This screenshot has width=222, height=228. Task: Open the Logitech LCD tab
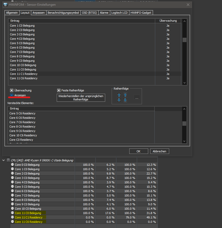[x=119, y=13]
